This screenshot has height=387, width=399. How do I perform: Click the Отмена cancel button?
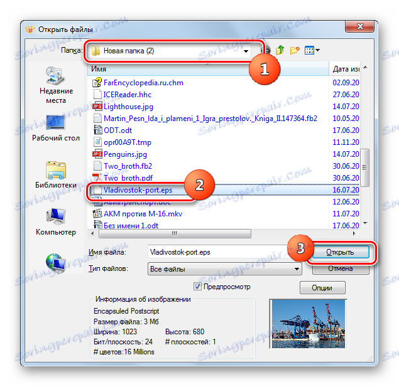click(340, 268)
